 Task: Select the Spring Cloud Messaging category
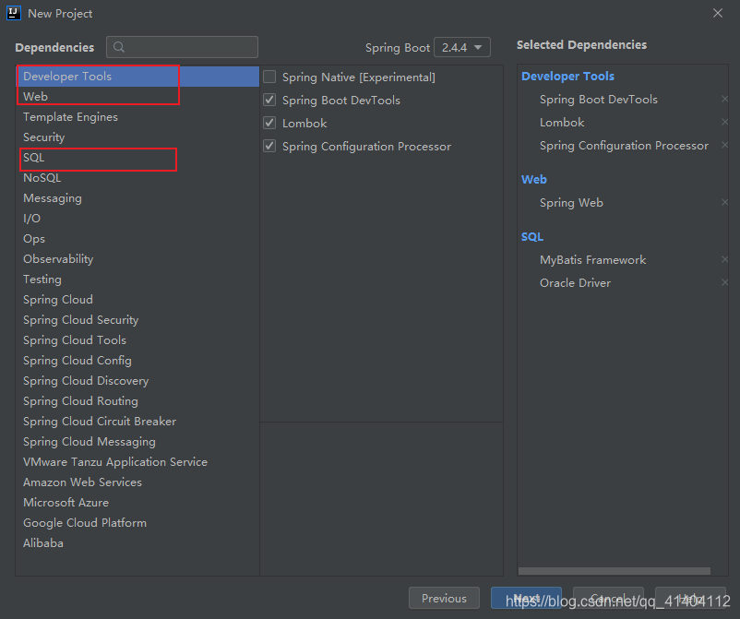137,442
